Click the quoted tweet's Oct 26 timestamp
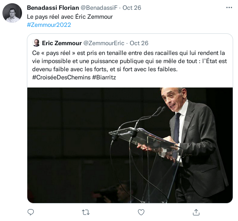 click(x=139, y=43)
